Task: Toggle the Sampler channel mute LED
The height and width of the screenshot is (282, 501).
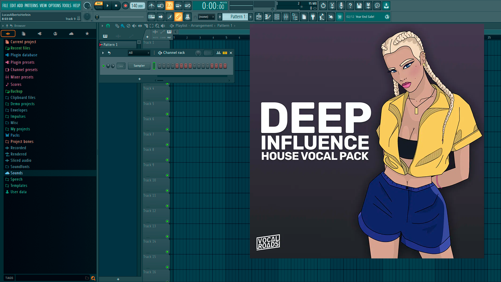Action: (x=103, y=66)
